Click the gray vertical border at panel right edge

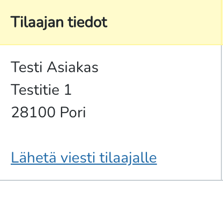[222, 112]
